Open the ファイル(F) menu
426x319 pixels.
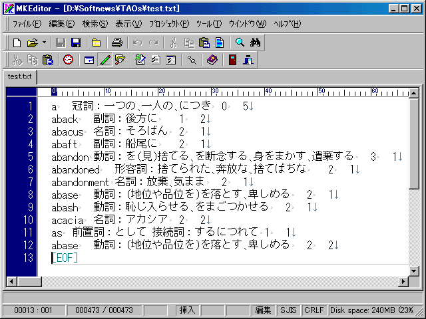click(x=27, y=24)
